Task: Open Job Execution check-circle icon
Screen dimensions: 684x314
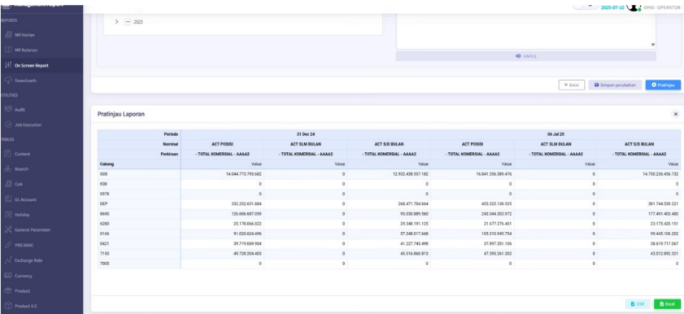Action: [x=8, y=124]
